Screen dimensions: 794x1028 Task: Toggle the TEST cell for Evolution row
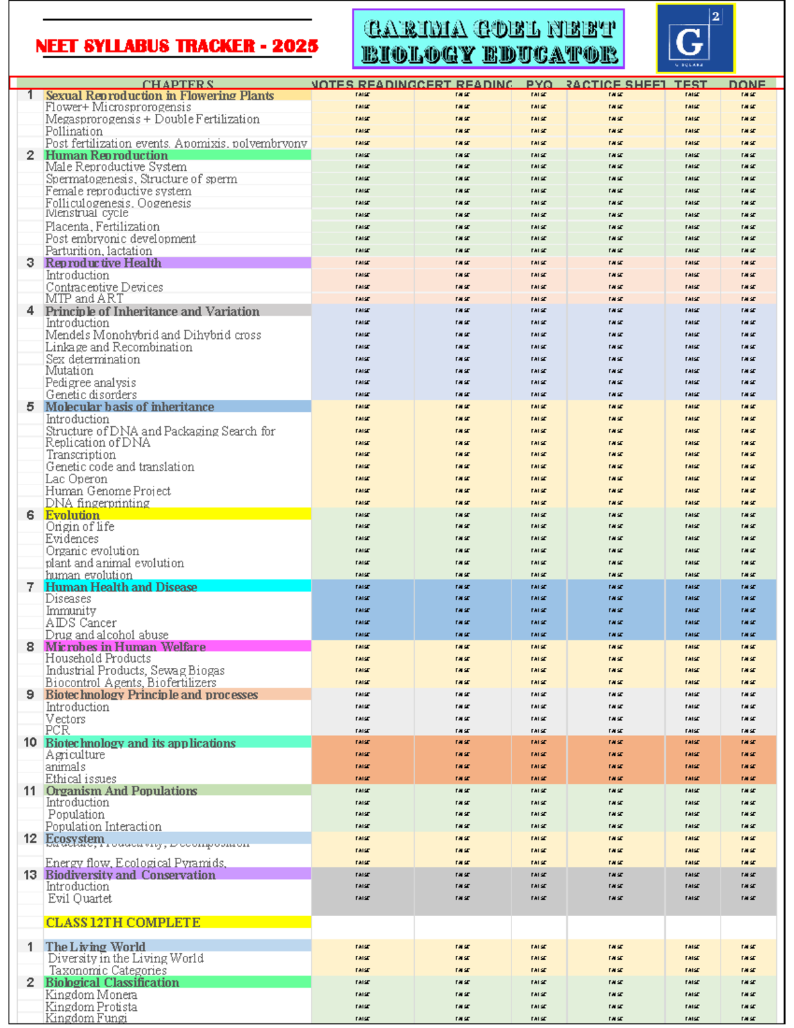coord(692,514)
